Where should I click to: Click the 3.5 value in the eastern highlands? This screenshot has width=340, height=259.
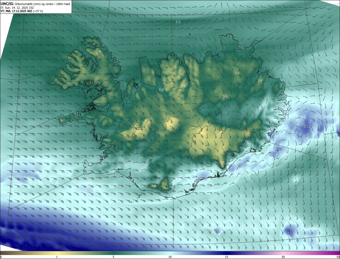[225, 96]
